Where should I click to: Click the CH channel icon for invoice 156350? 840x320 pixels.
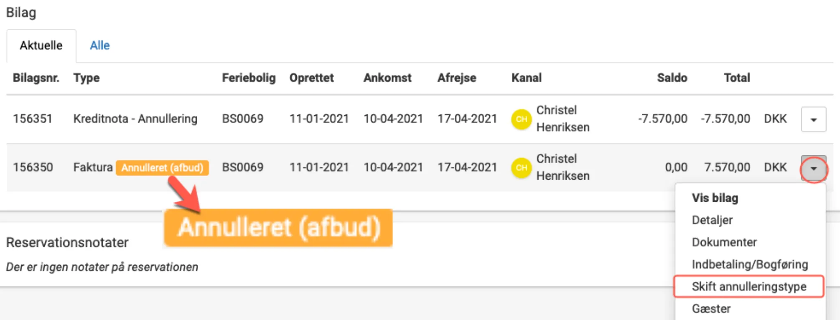pyautogui.click(x=521, y=167)
